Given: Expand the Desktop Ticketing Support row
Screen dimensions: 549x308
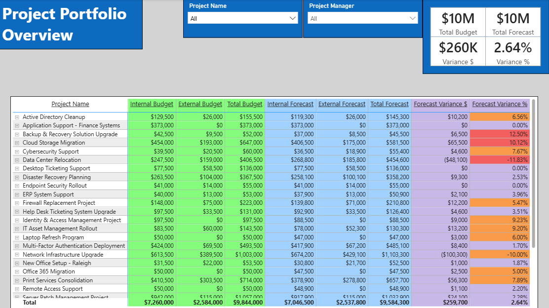Looking at the screenshot, I should (x=17, y=169).
